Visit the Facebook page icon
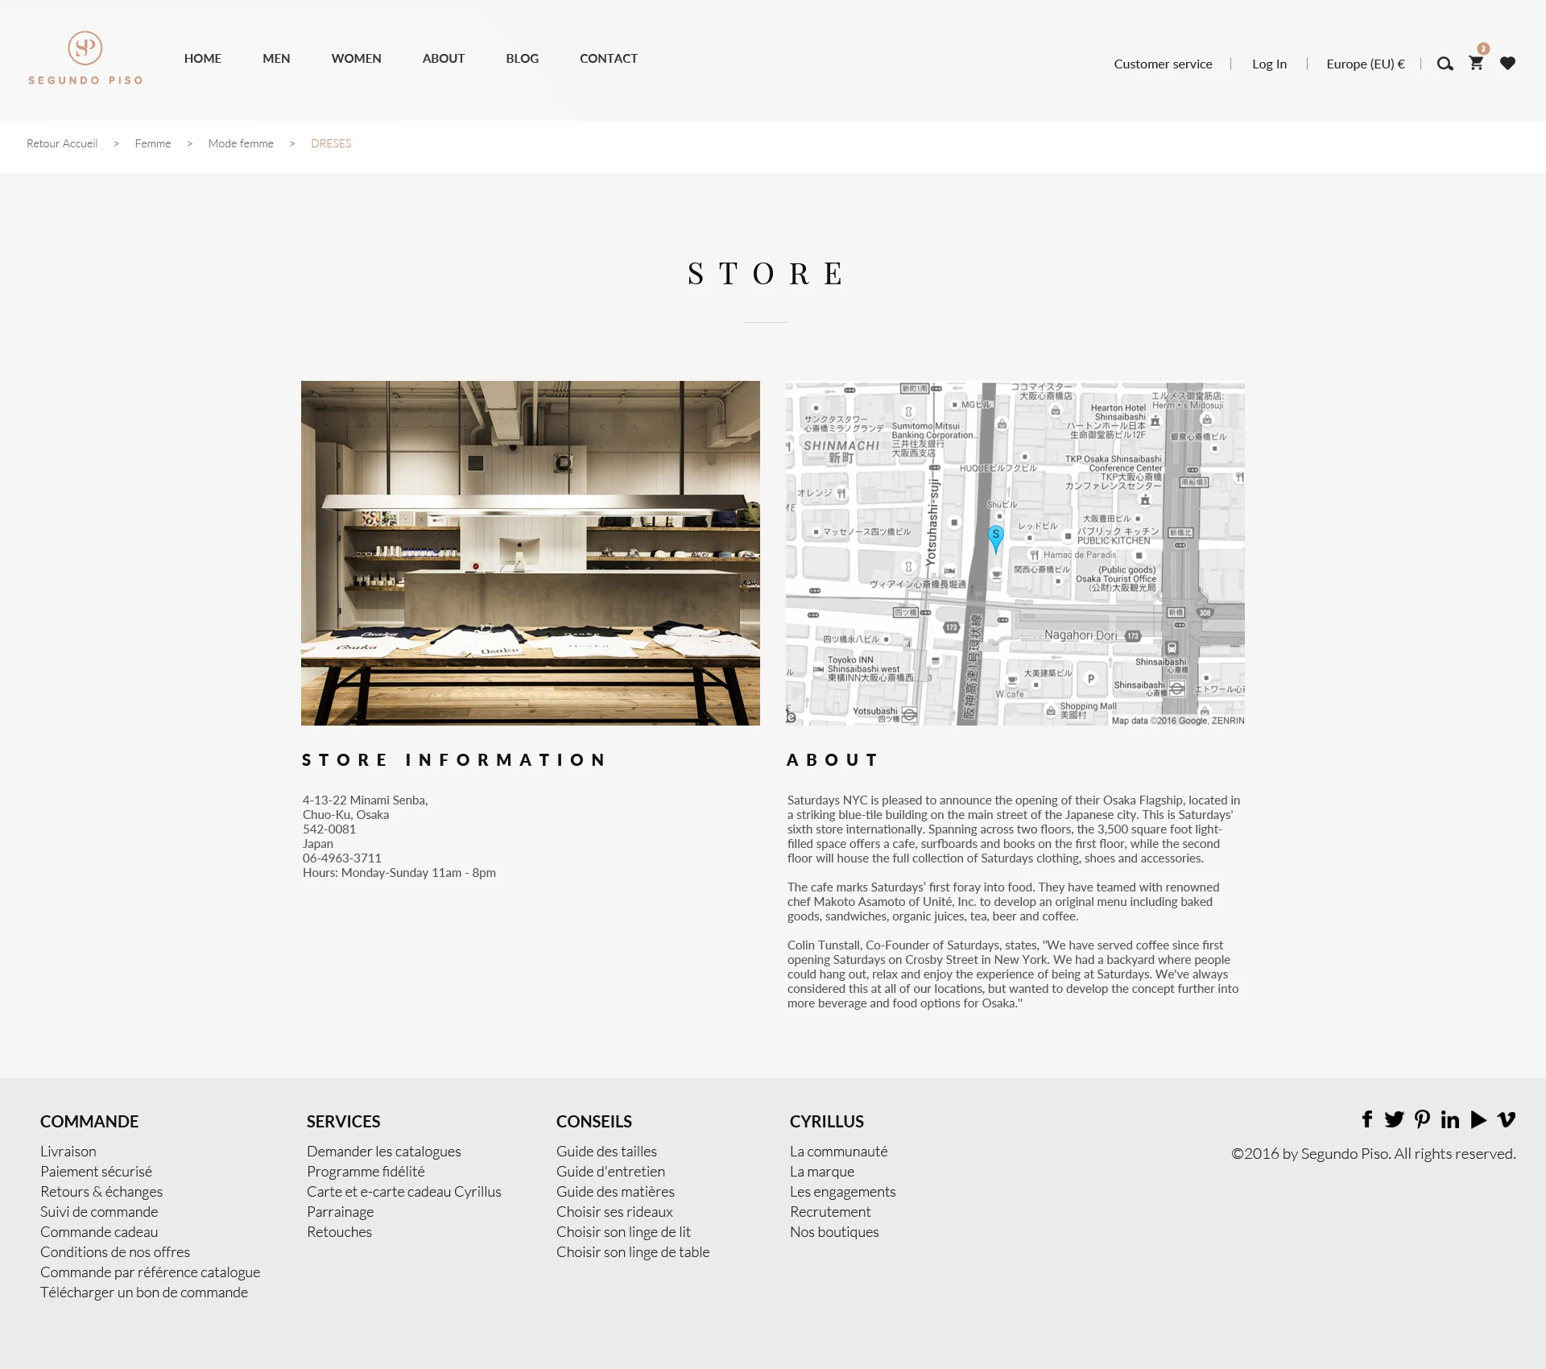1546x1369 pixels. pyautogui.click(x=1367, y=1119)
